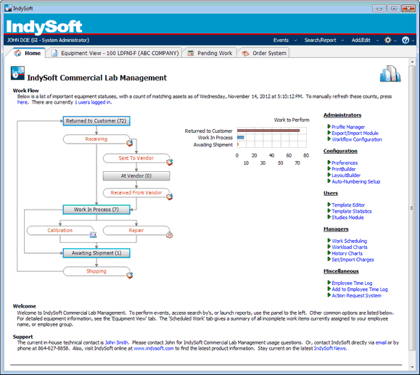Expand the Add/Edit dropdown arrow

pos(377,41)
